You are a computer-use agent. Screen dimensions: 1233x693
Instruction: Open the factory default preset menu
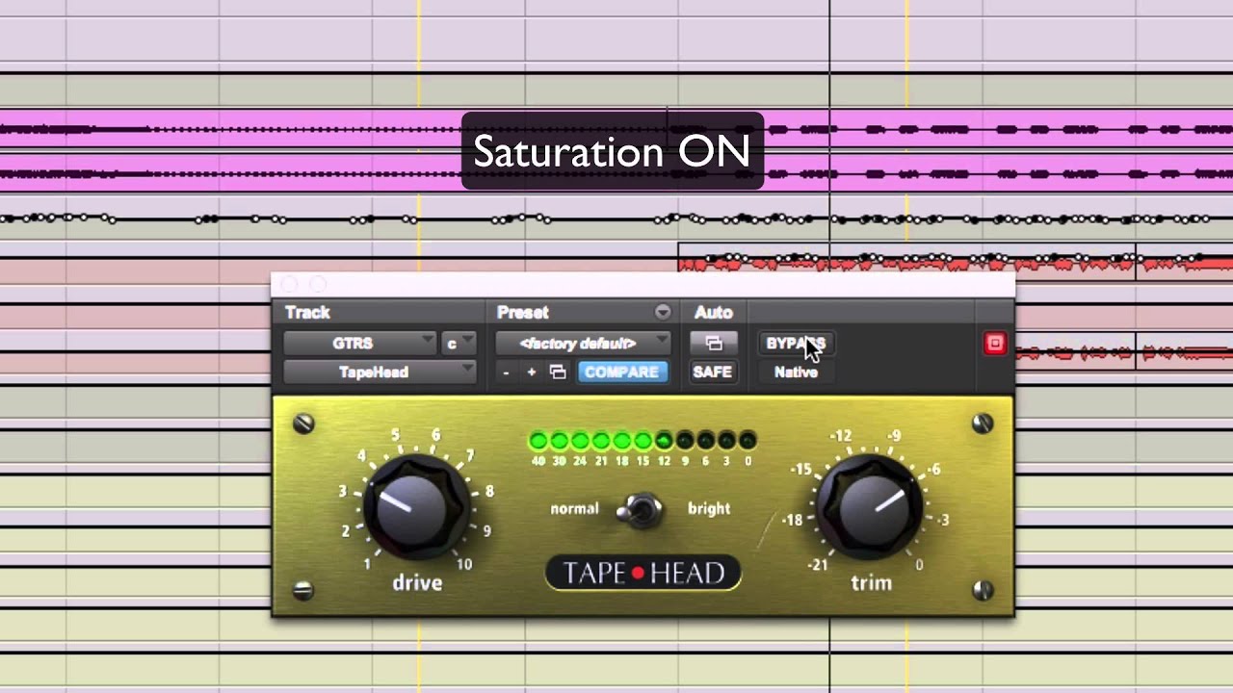(x=583, y=344)
